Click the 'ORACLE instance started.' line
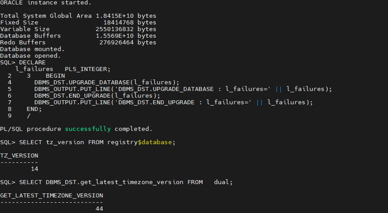 [x=46, y=3]
